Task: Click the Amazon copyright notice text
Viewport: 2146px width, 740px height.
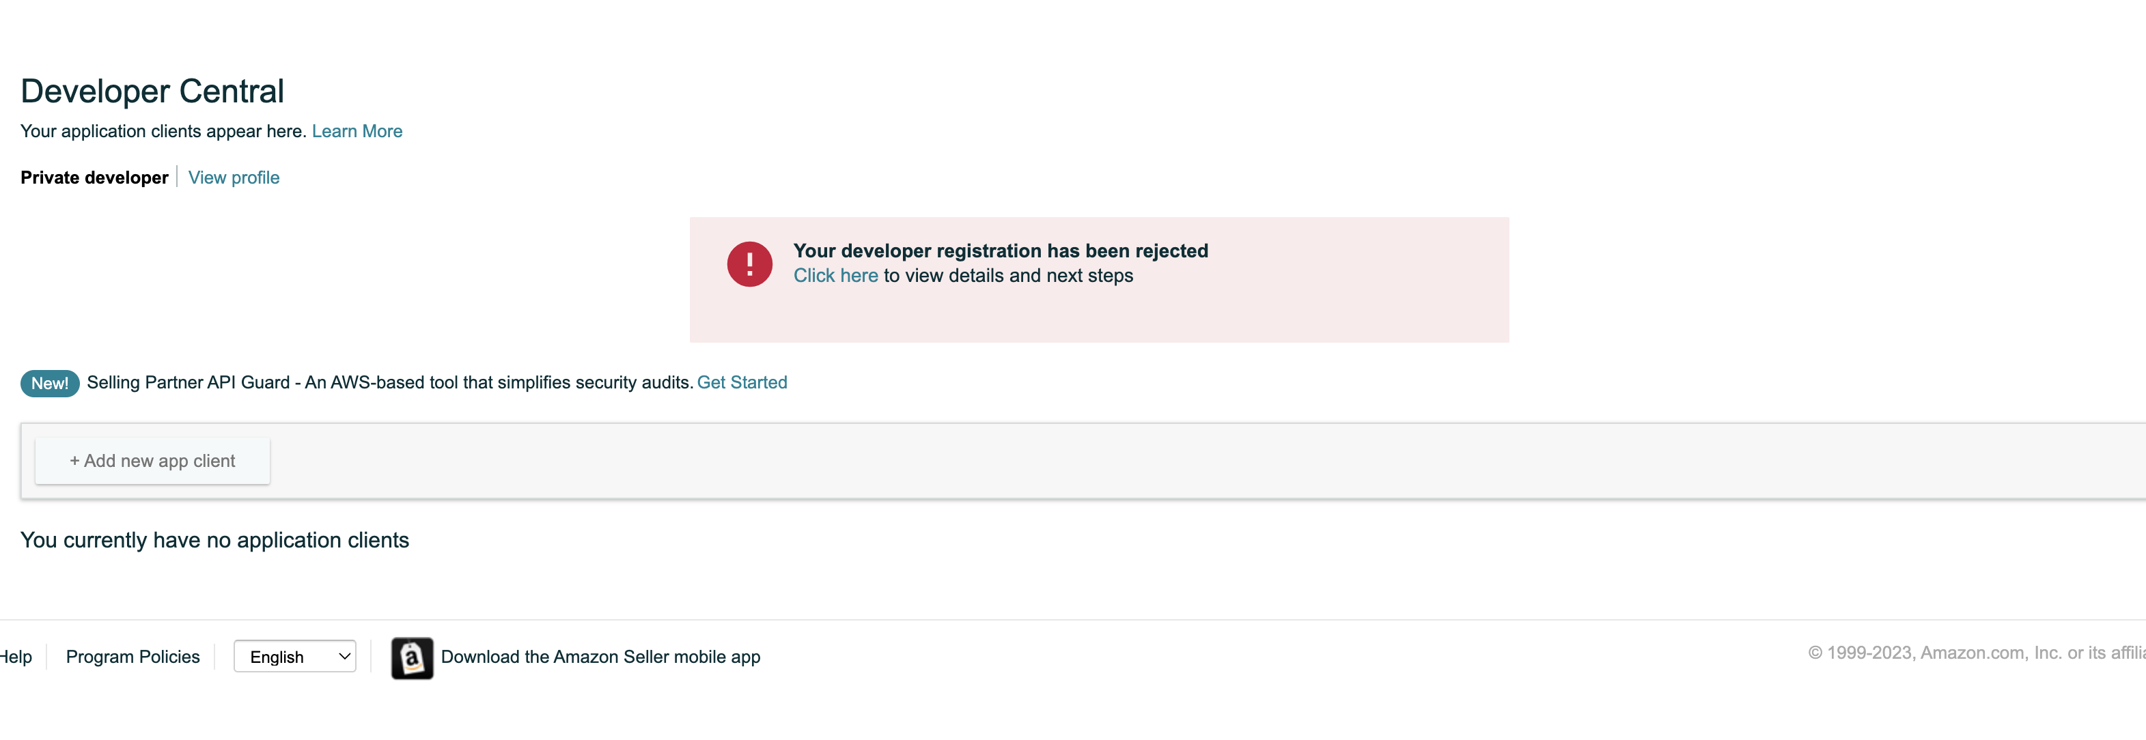Action: pos(1976,653)
